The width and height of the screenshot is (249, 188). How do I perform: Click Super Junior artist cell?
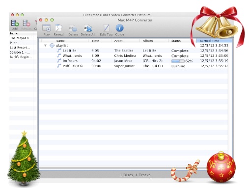(x=124, y=66)
